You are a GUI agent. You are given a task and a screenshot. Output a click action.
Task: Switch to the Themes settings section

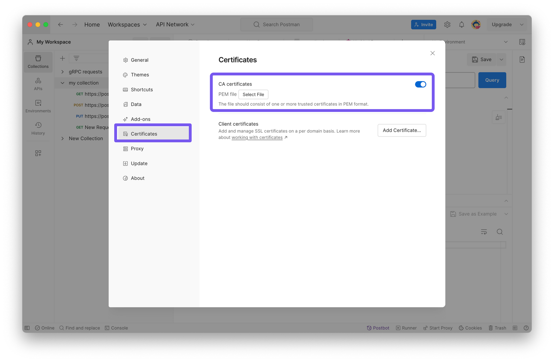click(x=140, y=75)
